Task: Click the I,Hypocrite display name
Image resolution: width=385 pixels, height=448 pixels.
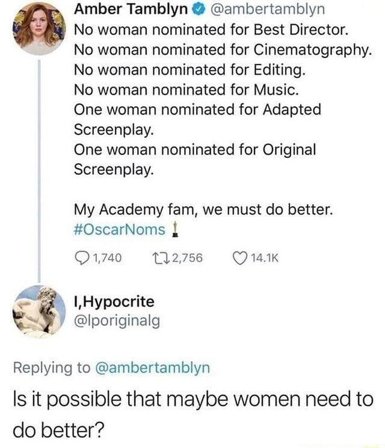Action: [x=113, y=301]
